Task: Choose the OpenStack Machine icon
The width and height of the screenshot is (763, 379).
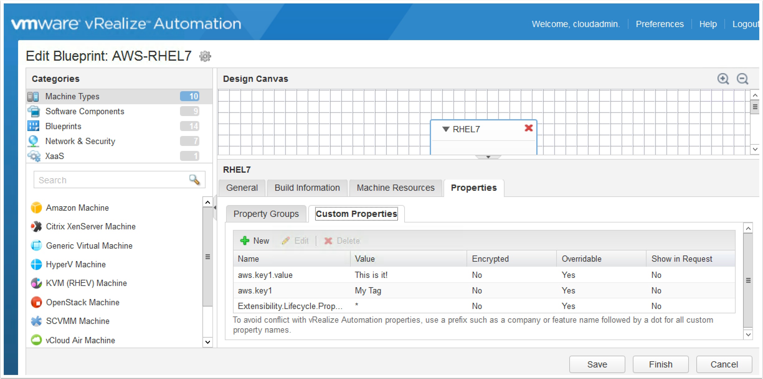Action: (36, 302)
